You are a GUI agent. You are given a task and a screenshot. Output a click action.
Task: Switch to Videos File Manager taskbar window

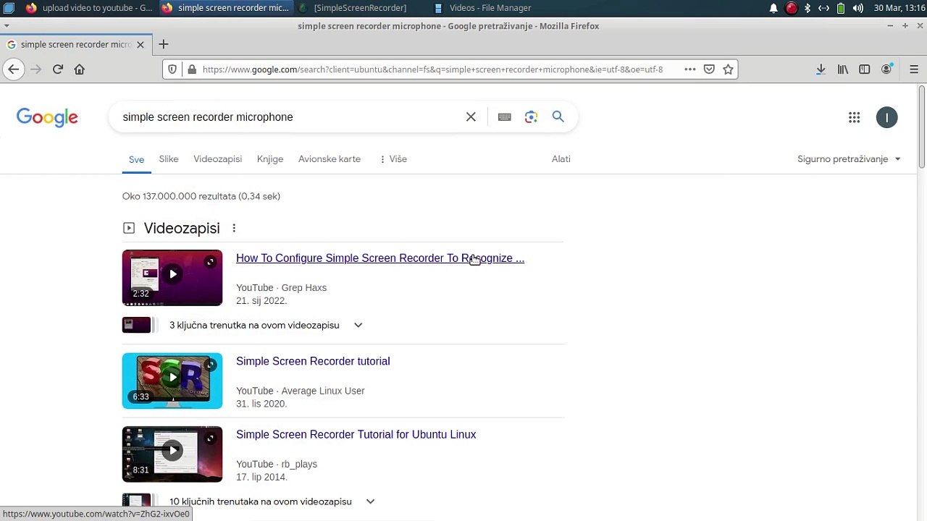coord(482,8)
